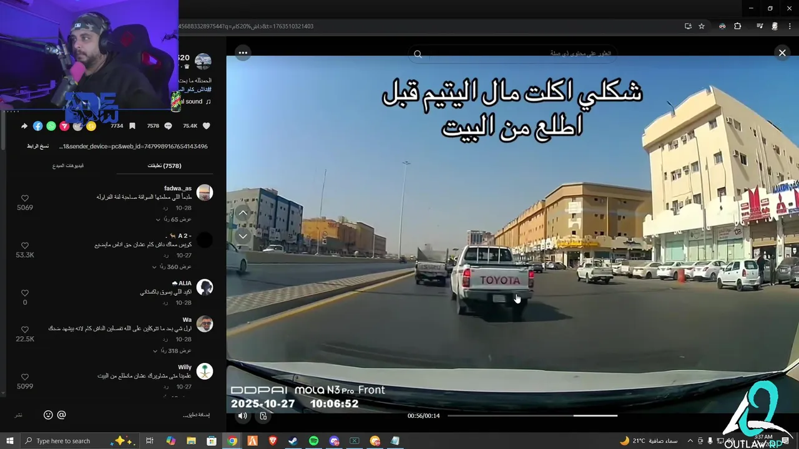
Task: Open the Windows Start menu
Action: 9,441
